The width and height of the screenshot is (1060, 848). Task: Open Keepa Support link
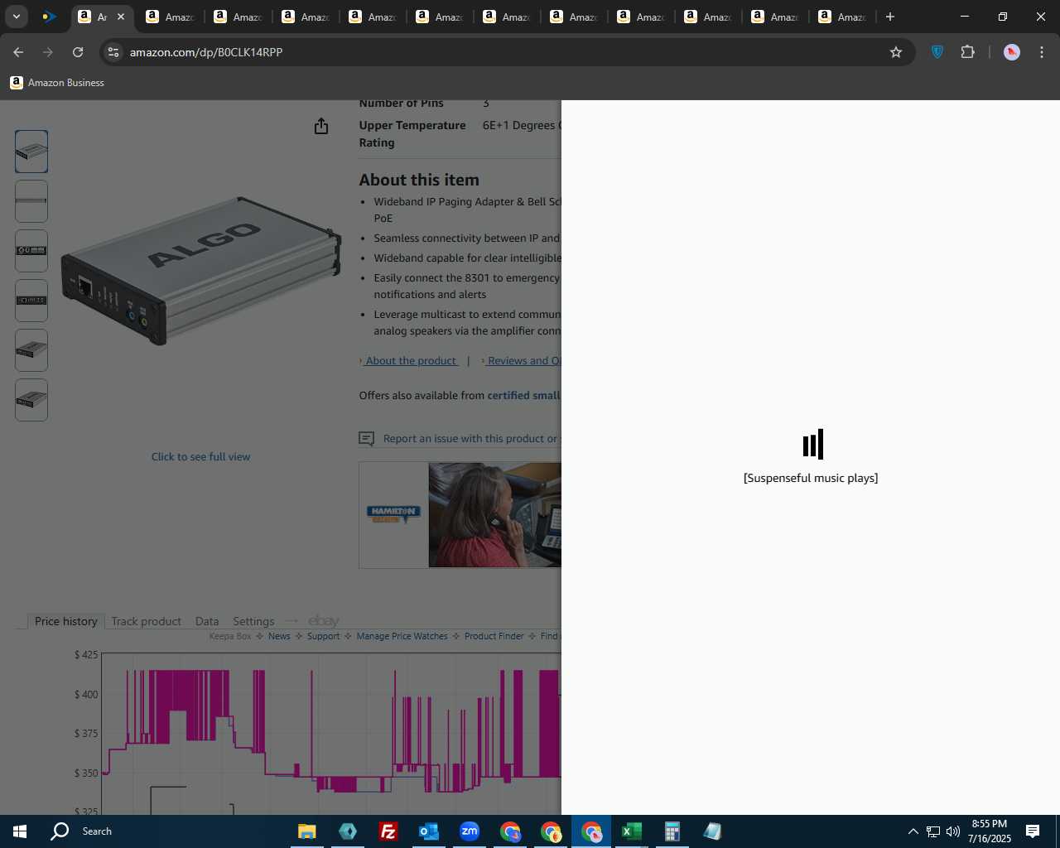(x=323, y=636)
